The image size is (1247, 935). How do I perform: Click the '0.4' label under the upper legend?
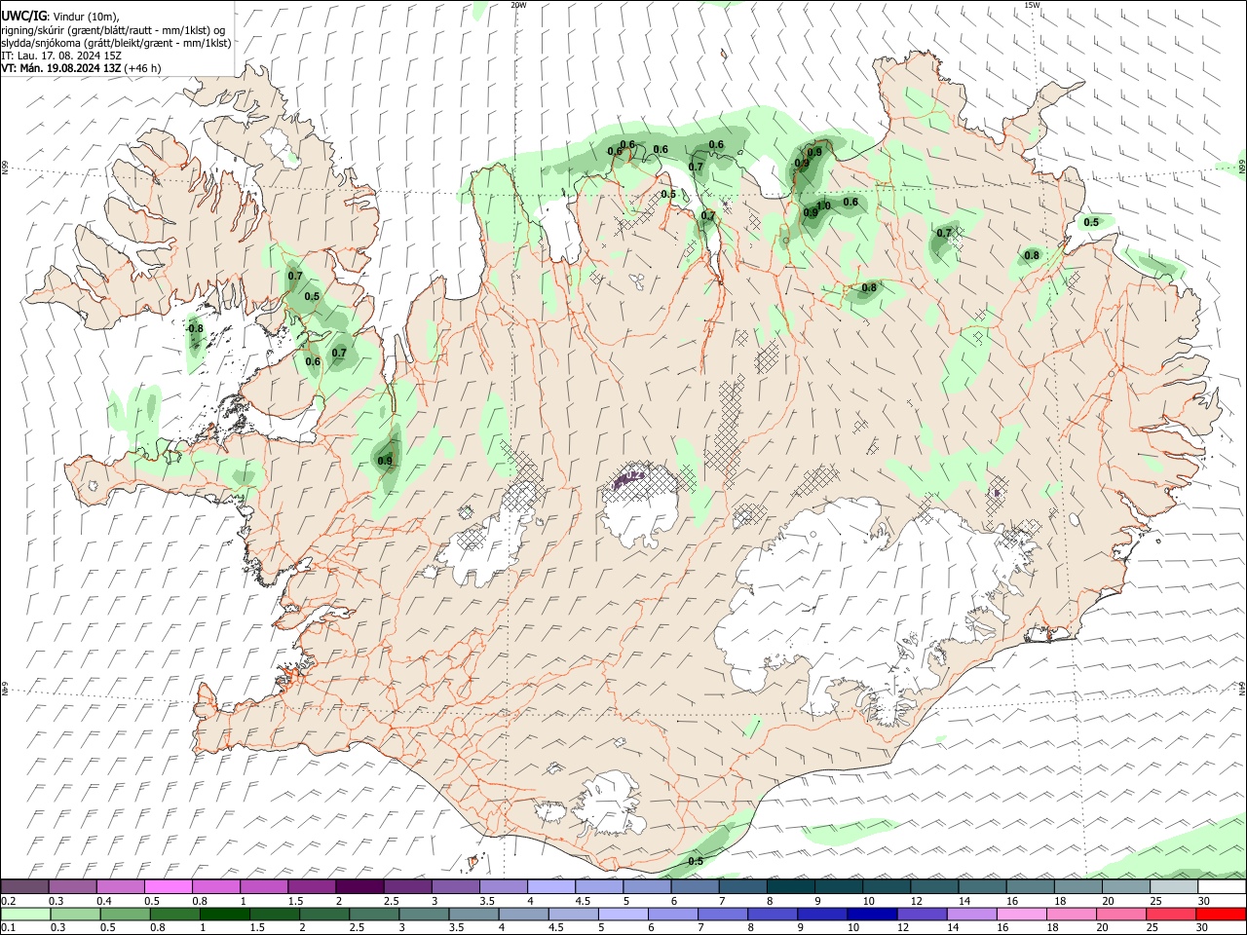coord(104,901)
